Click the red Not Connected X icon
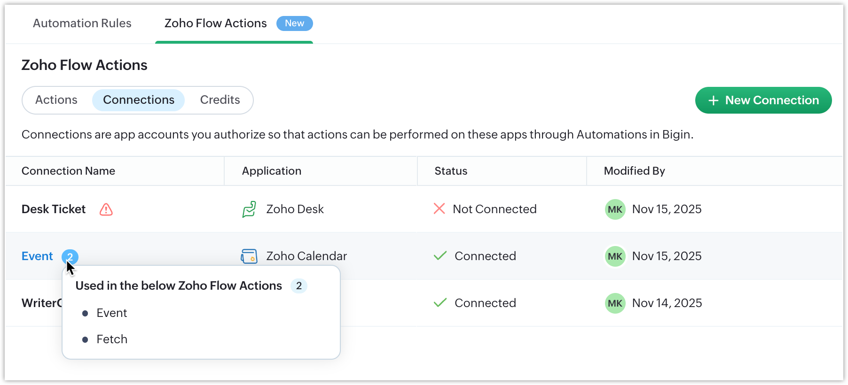The height and width of the screenshot is (385, 848). pyautogui.click(x=439, y=209)
